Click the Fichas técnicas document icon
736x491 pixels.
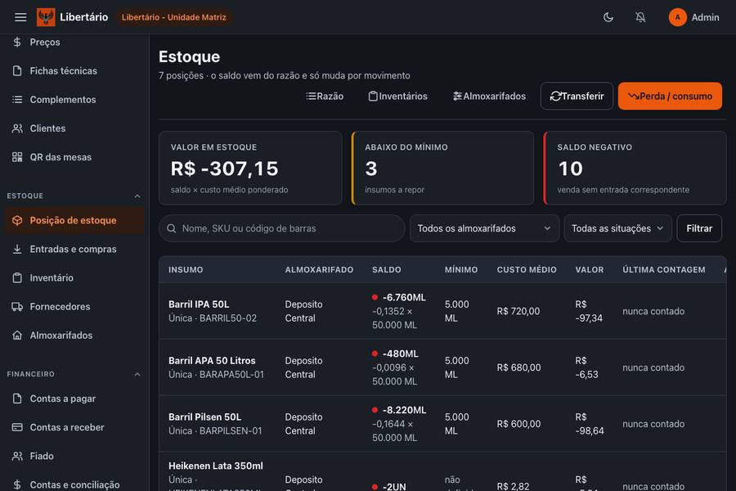17,71
